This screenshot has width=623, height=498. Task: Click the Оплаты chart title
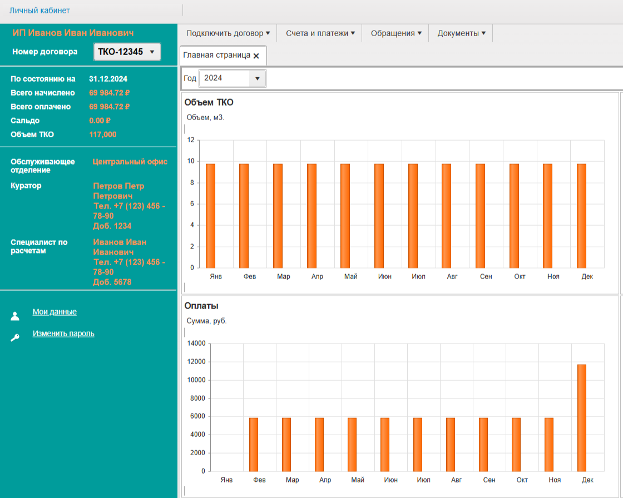point(201,306)
